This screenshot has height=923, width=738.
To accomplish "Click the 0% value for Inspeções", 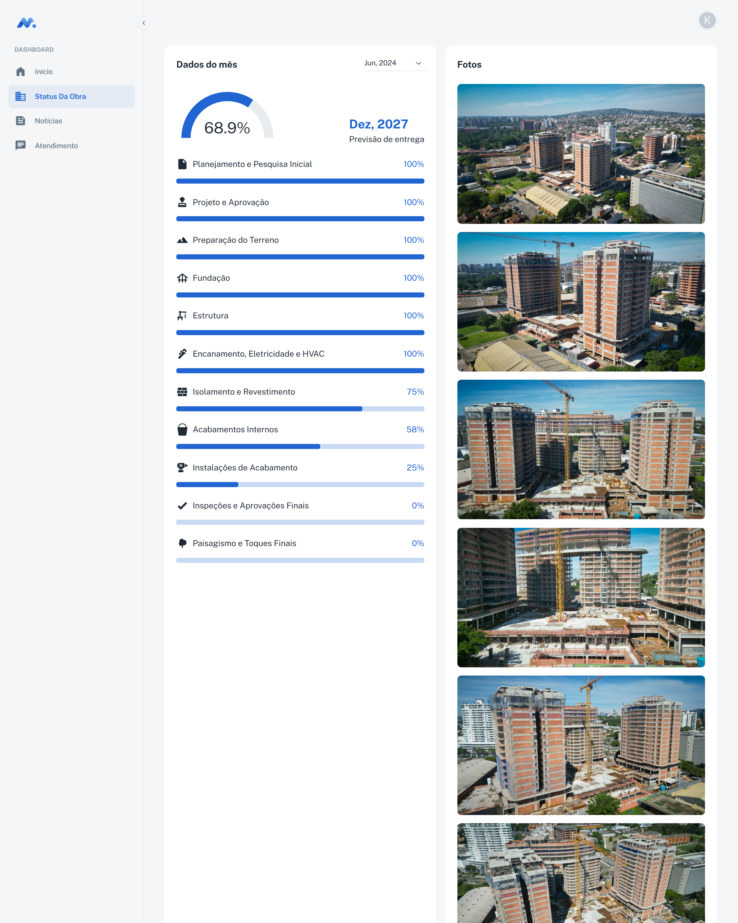I will (x=417, y=506).
